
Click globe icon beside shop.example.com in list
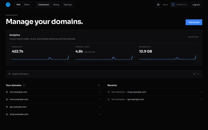[7, 114]
